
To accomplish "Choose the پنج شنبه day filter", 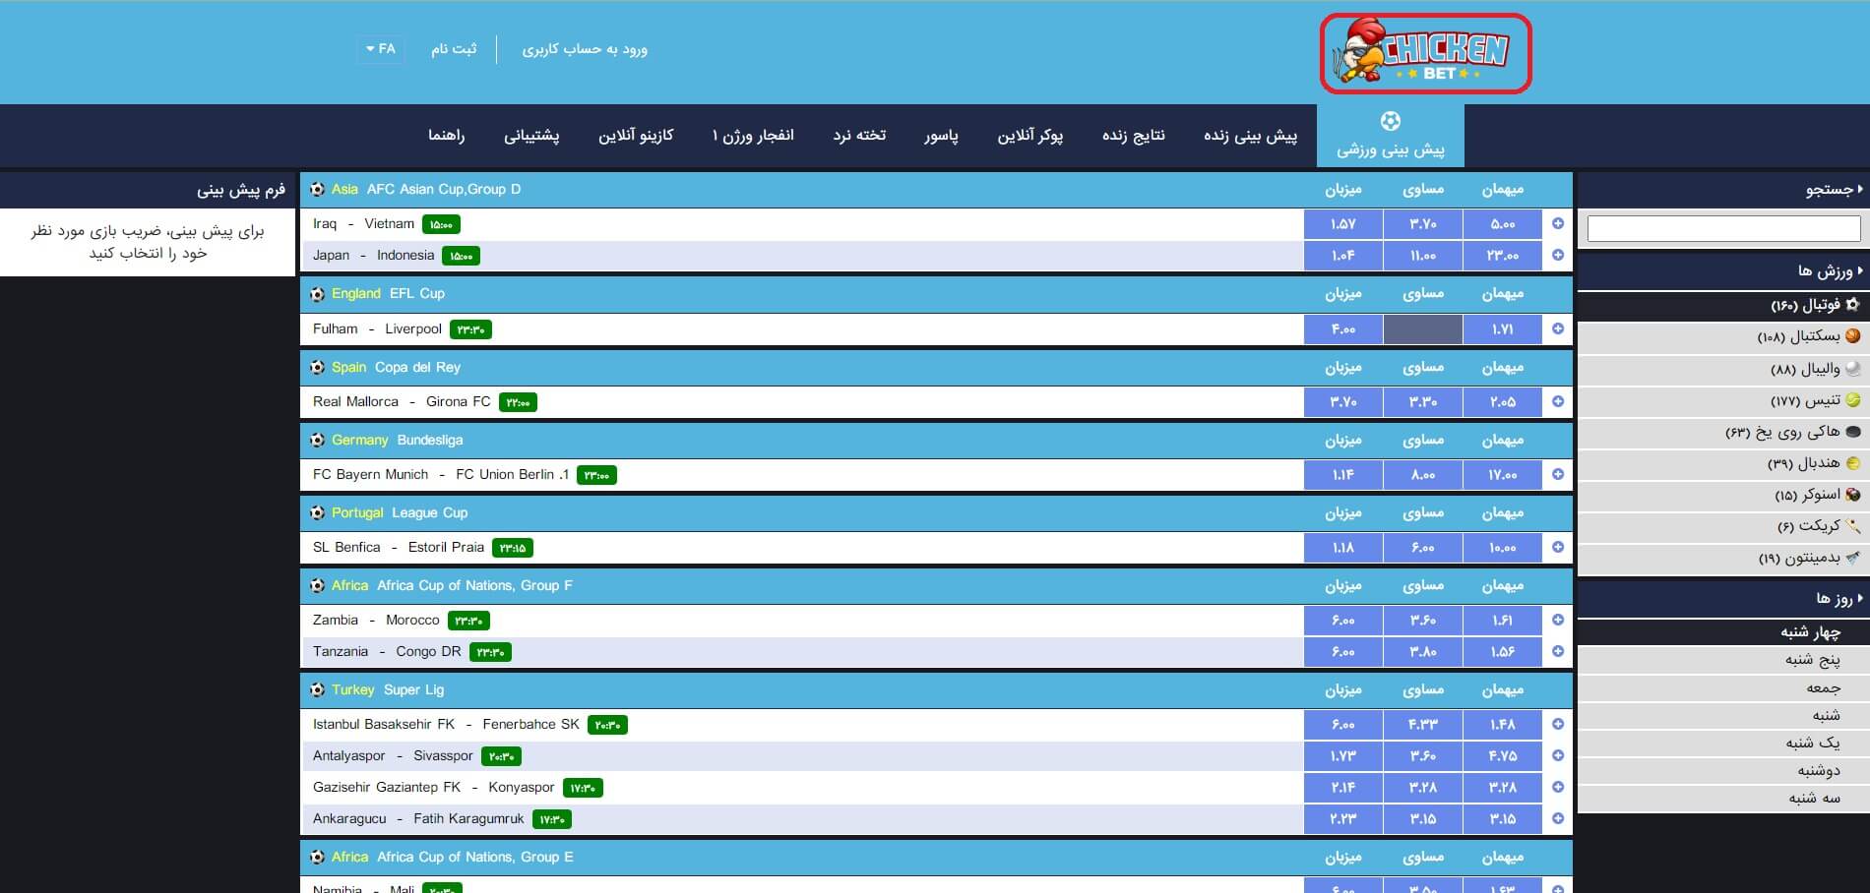I will 1723,659.
